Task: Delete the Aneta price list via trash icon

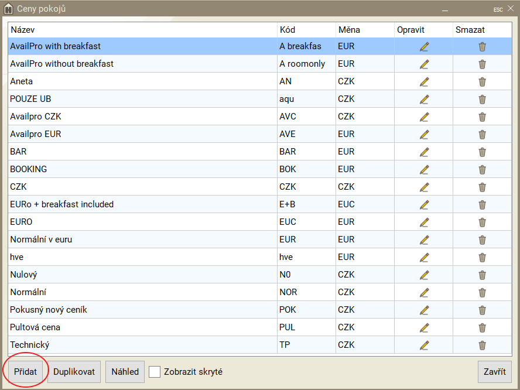Action: (x=482, y=82)
